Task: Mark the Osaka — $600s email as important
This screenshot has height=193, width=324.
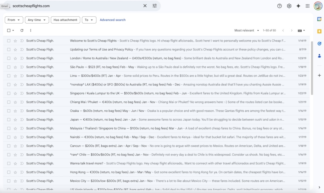Action: 22,111
